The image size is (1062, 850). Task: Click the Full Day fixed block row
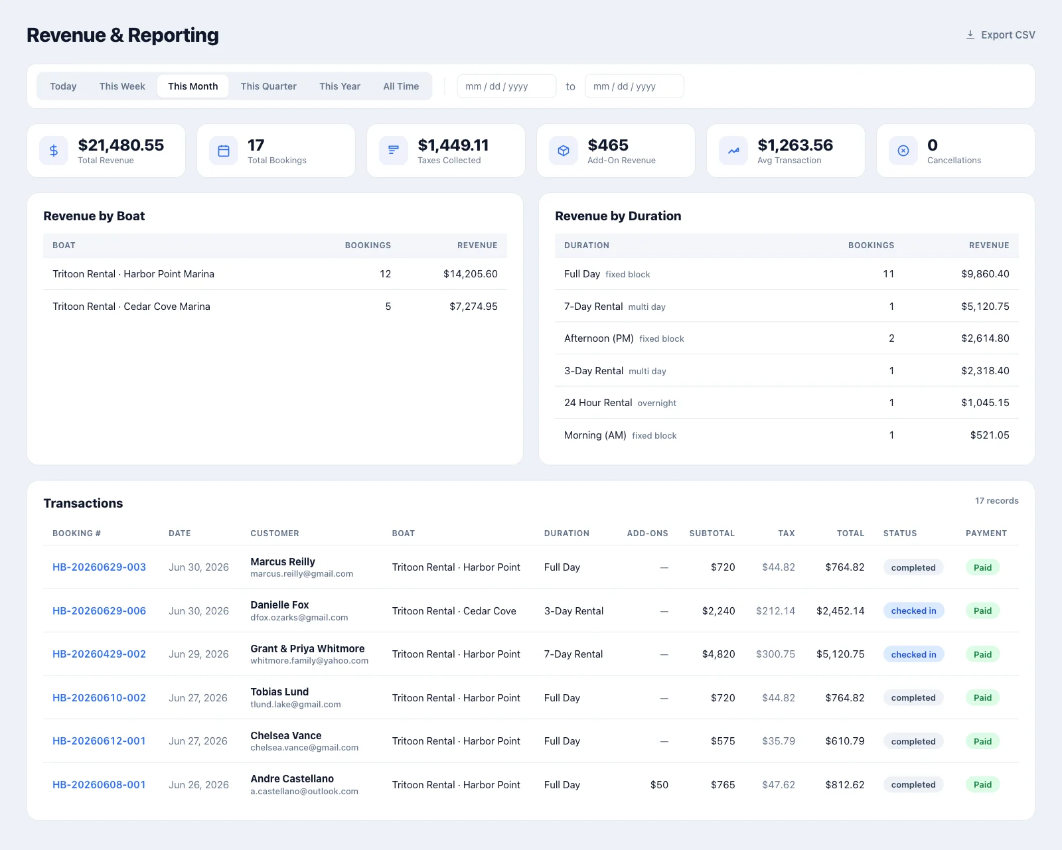(787, 274)
